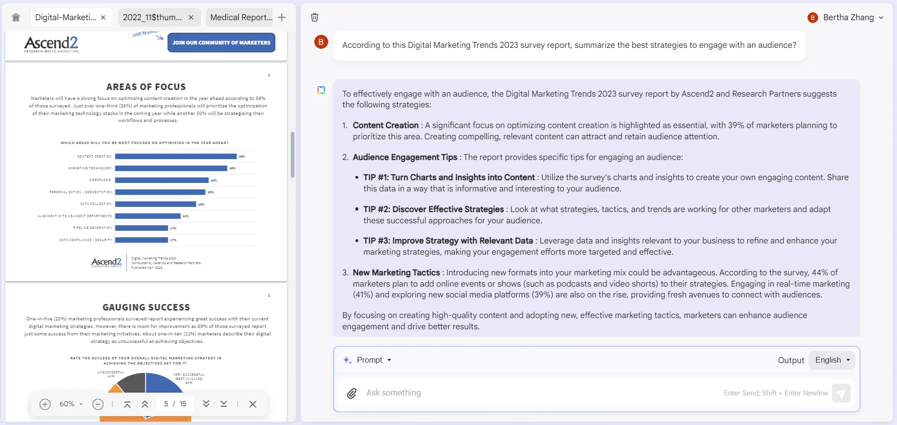Attach a file with paperclip icon
Image resolution: width=897 pixels, height=425 pixels.
352,393
